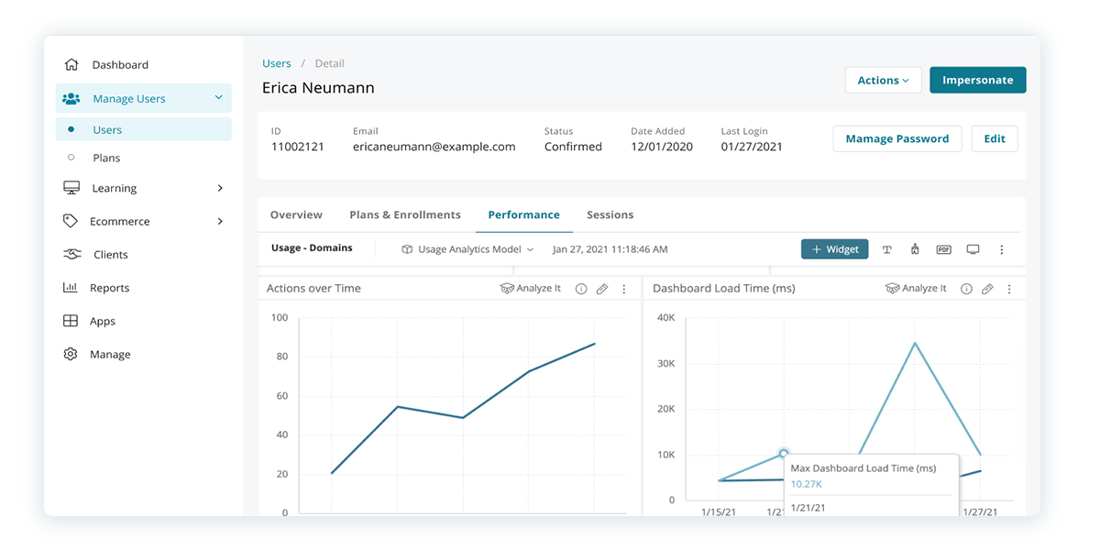Image resolution: width=1100 pixels, height=550 pixels.
Task: Select the Performance tab
Action: pos(523,214)
